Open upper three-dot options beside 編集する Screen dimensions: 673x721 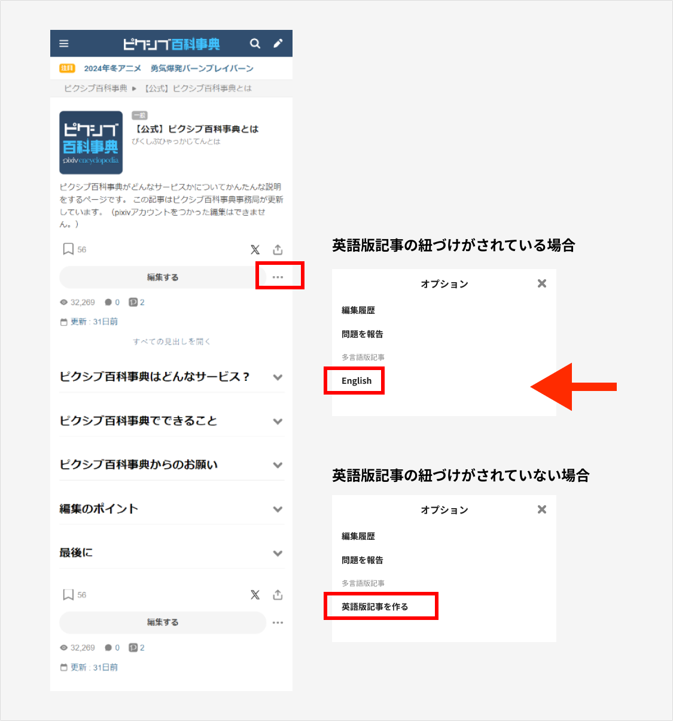[278, 277]
